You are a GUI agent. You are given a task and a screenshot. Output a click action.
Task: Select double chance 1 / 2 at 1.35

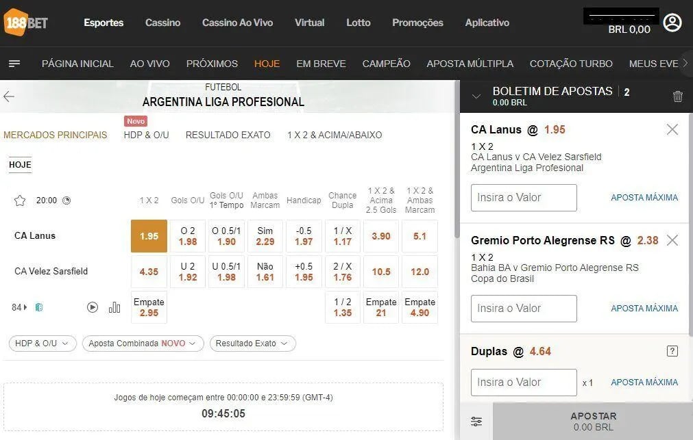point(343,307)
